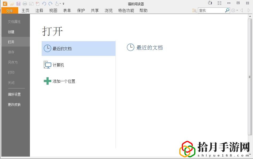The image size is (253, 159).
Task: Click the clock icon in the selected list row
Action: coord(48,48)
